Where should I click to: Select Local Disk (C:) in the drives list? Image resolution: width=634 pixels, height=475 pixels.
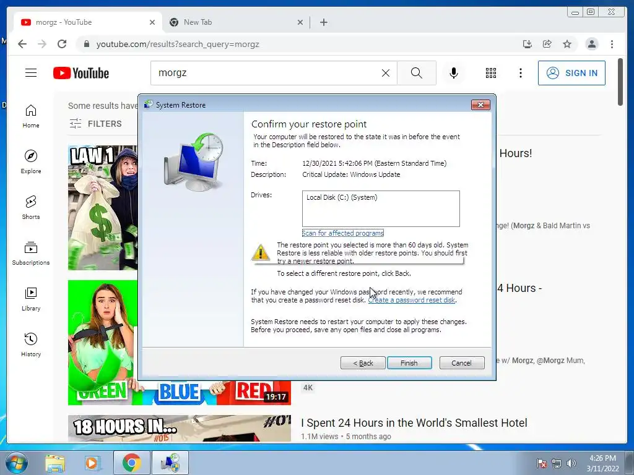tap(342, 197)
